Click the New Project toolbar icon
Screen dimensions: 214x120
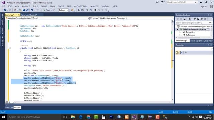click(15, 10)
